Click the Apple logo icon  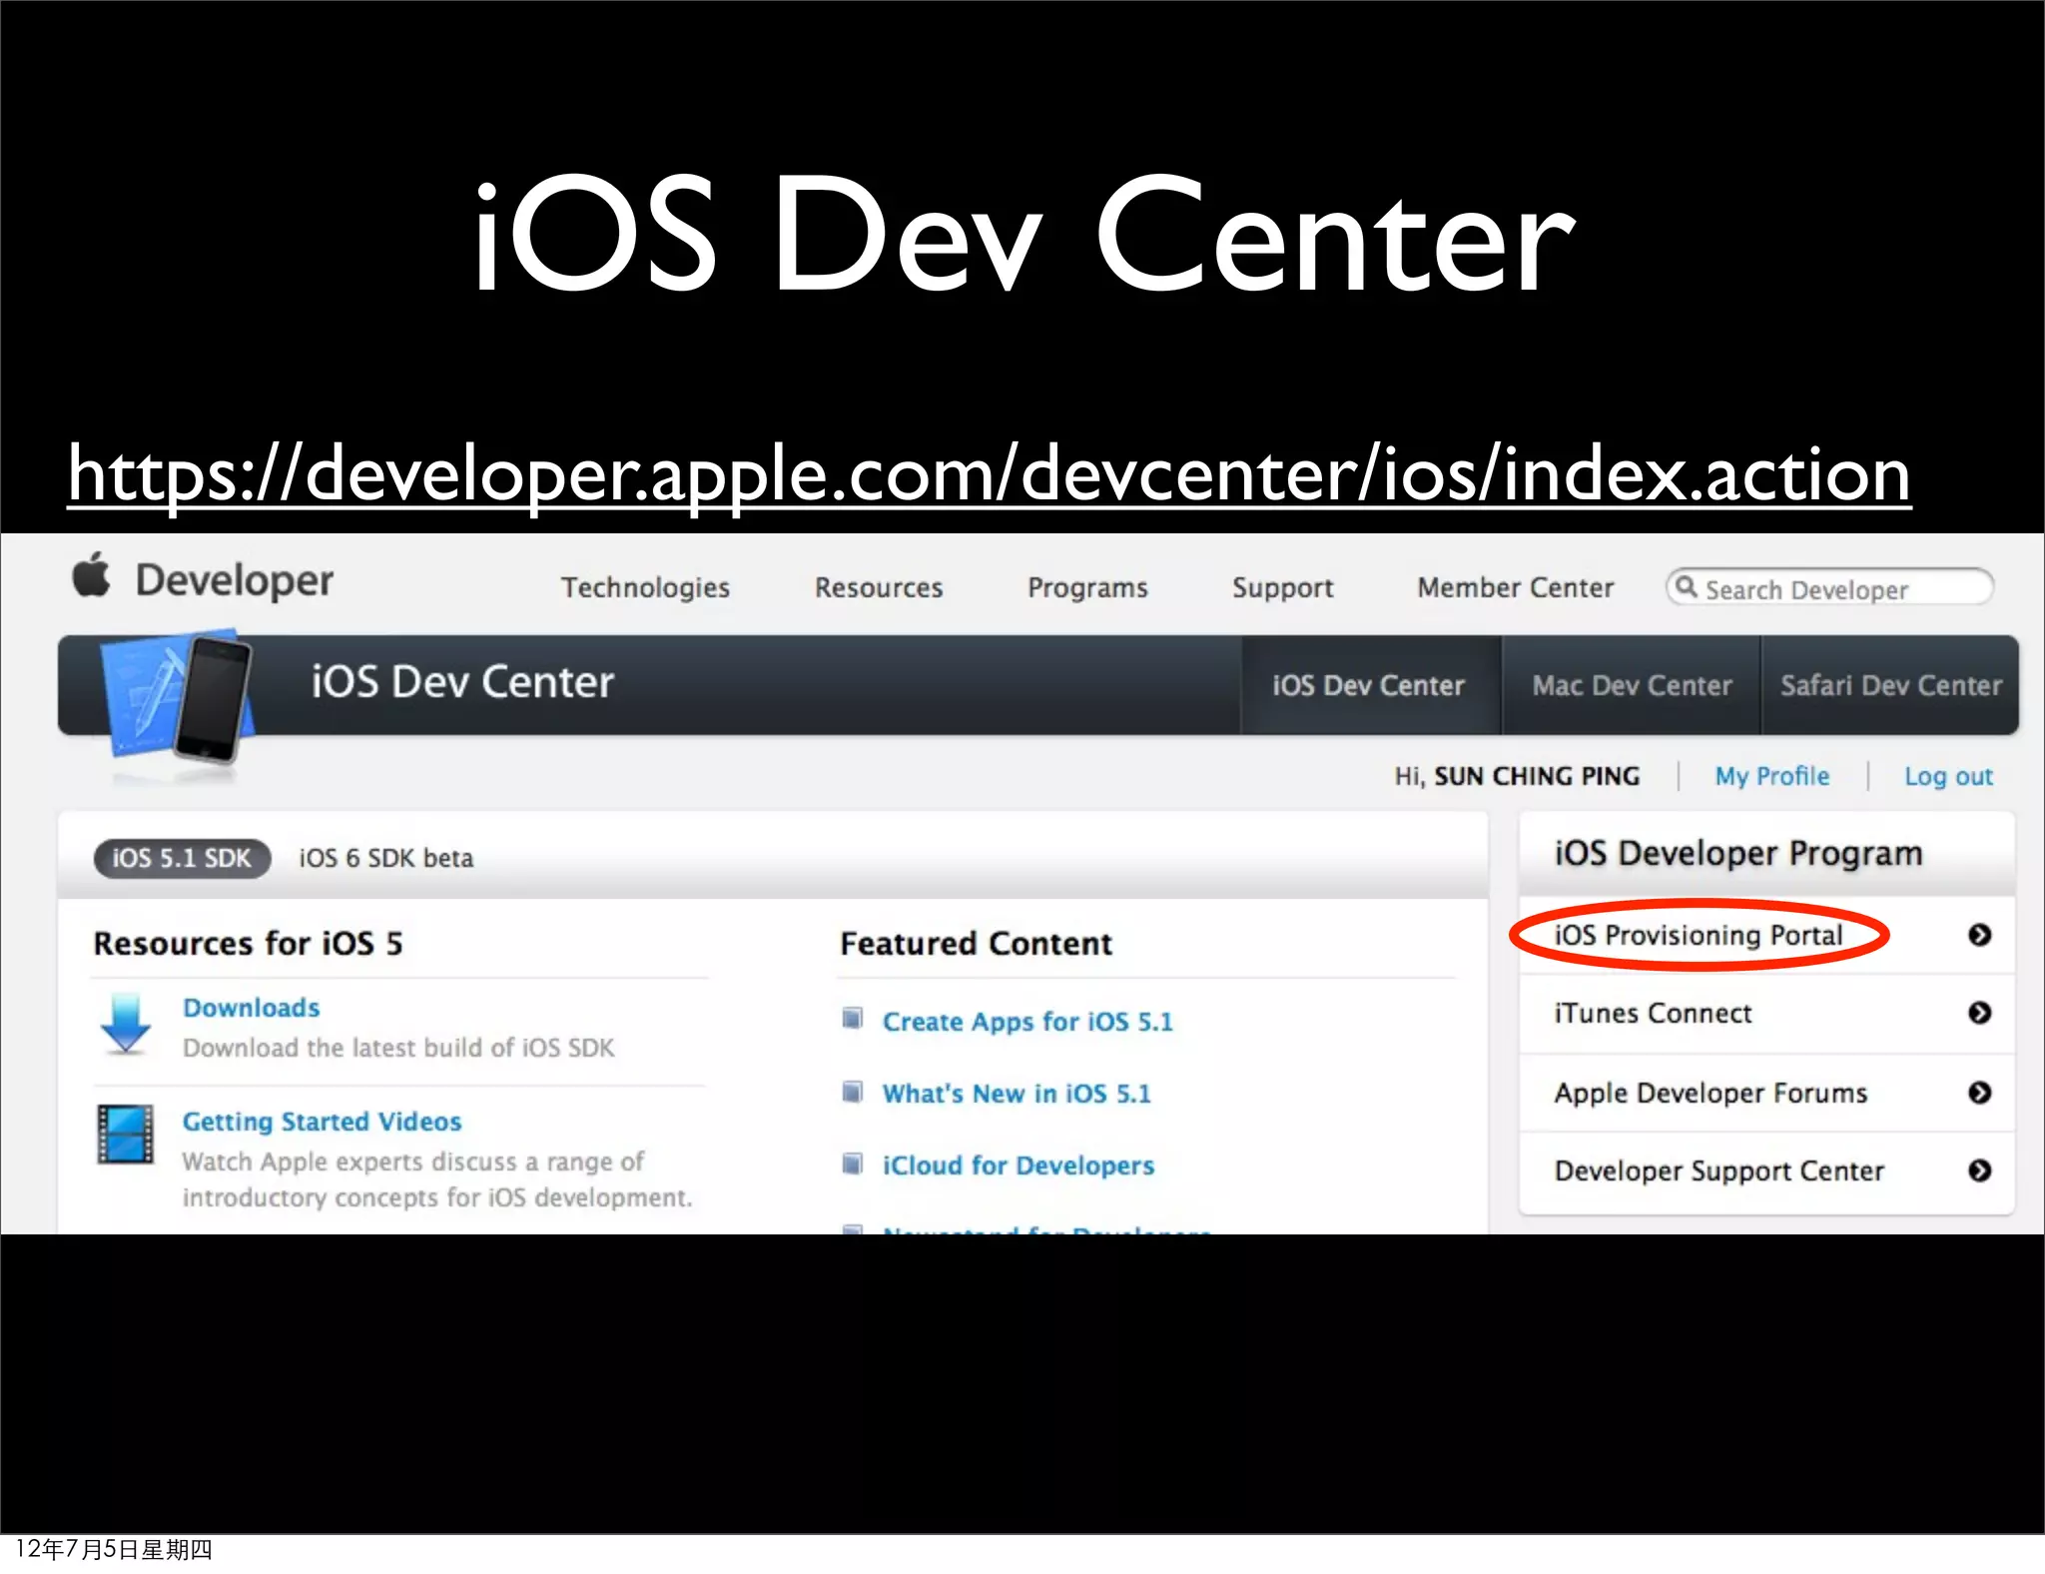click(91, 575)
